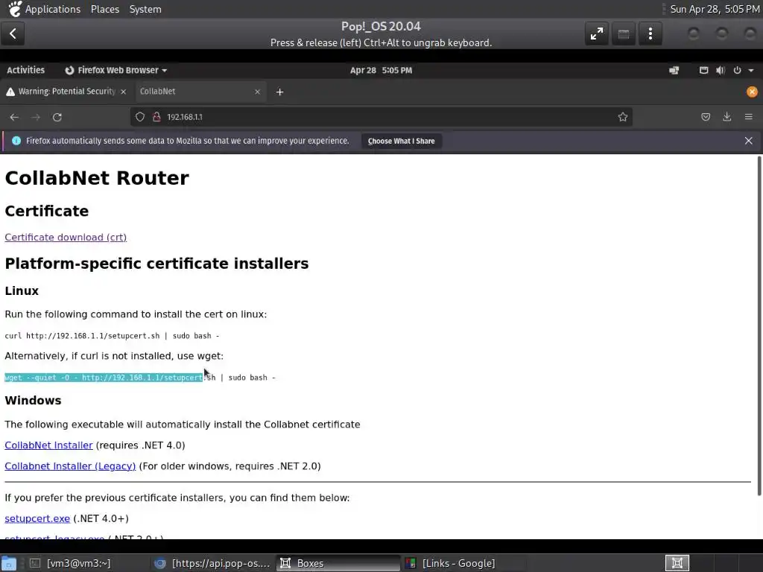Open the Boxes three-dot menu
The height and width of the screenshot is (572, 763).
pos(650,34)
